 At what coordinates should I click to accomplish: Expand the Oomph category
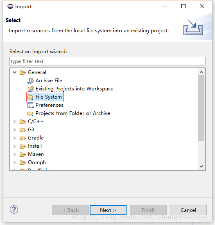click(x=14, y=162)
